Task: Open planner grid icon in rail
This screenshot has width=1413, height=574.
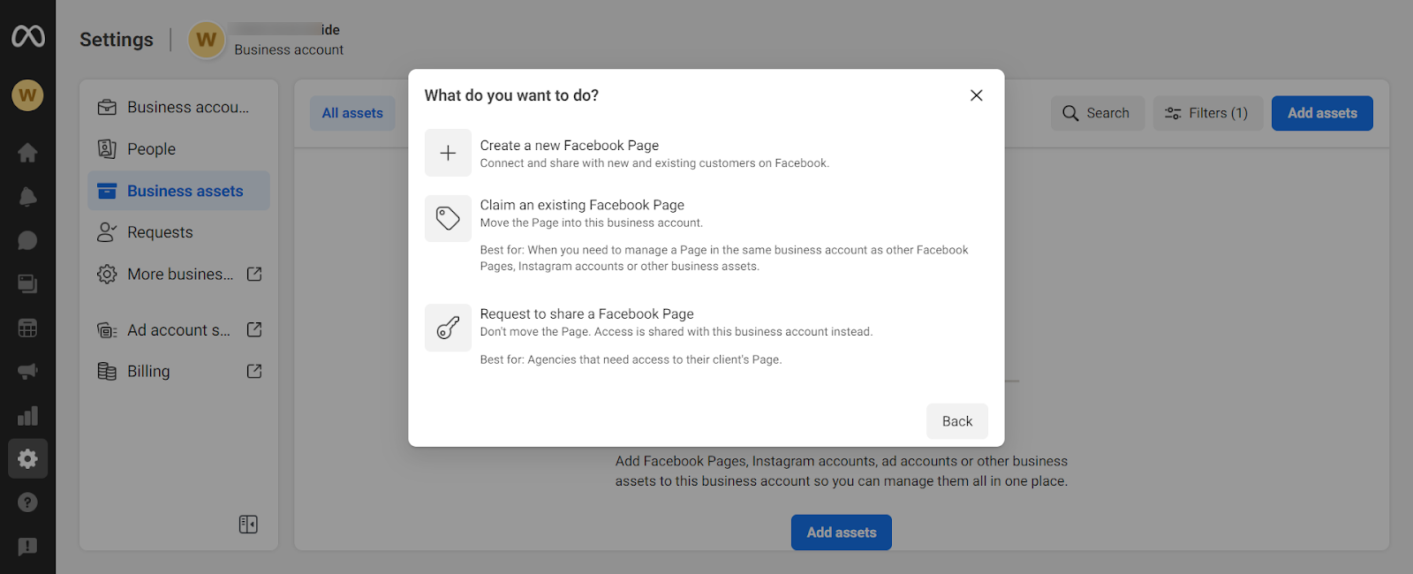Action: pos(27,328)
